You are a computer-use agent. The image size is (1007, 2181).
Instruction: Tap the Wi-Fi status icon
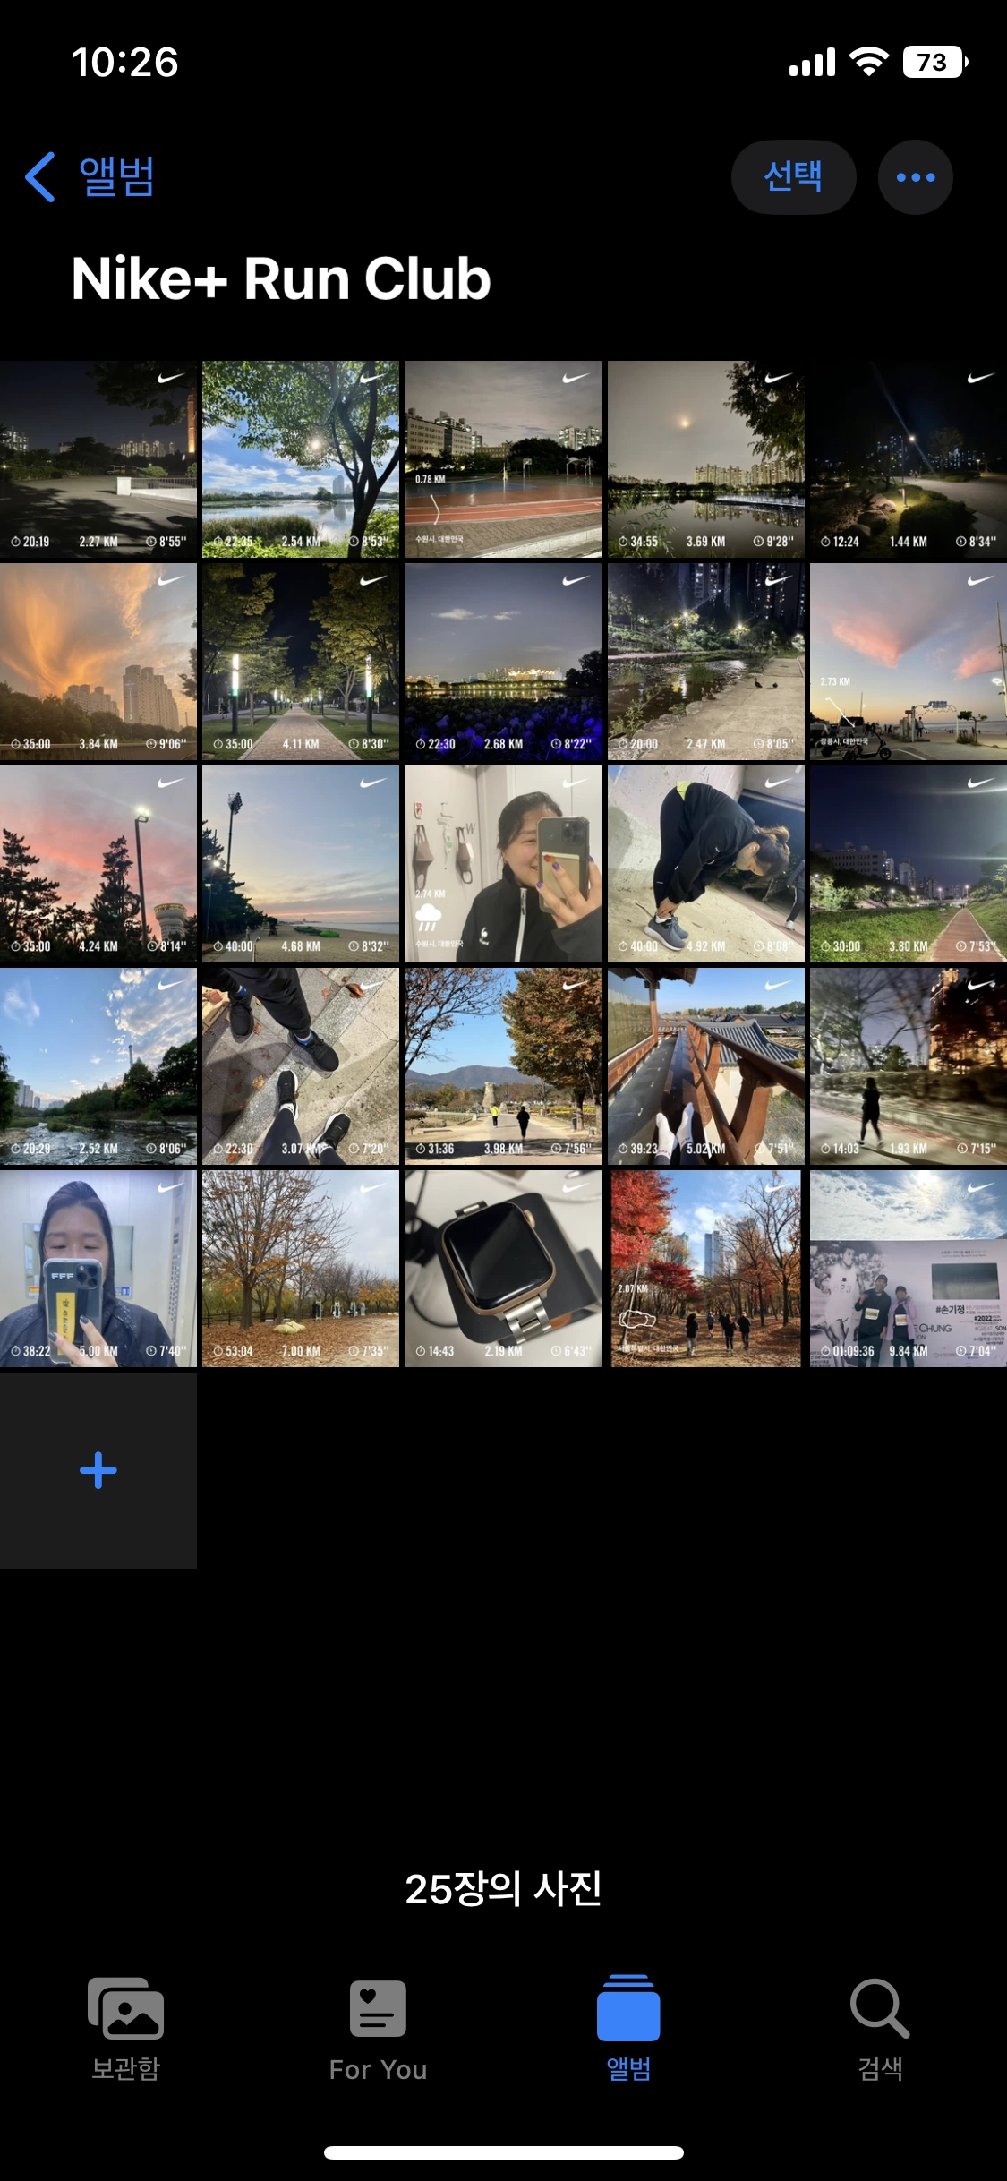[868, 62]
